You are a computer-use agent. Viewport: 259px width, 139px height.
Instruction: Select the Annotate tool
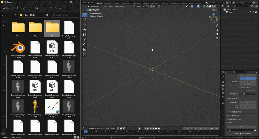click(x=84, y=45)
